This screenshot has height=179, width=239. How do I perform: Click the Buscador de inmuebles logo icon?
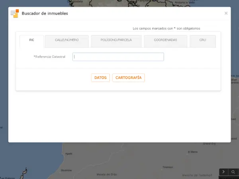(x=15, y=14)
